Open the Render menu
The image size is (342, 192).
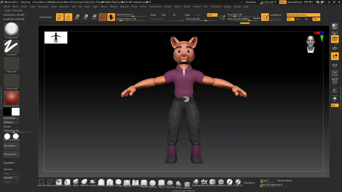168,7
